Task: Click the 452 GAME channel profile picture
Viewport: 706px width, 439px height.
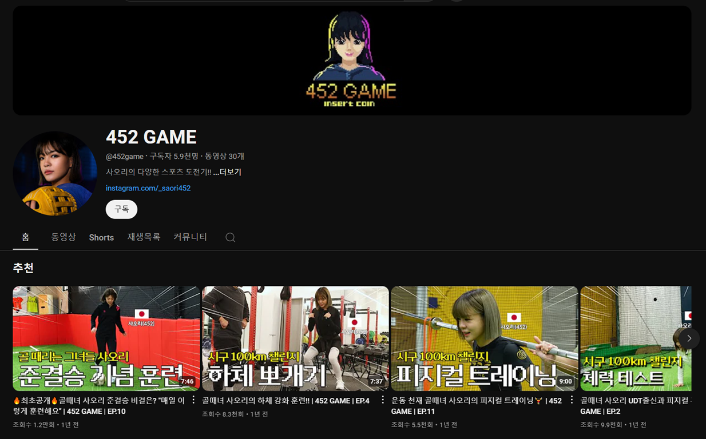Action: [x=55, y=173]
